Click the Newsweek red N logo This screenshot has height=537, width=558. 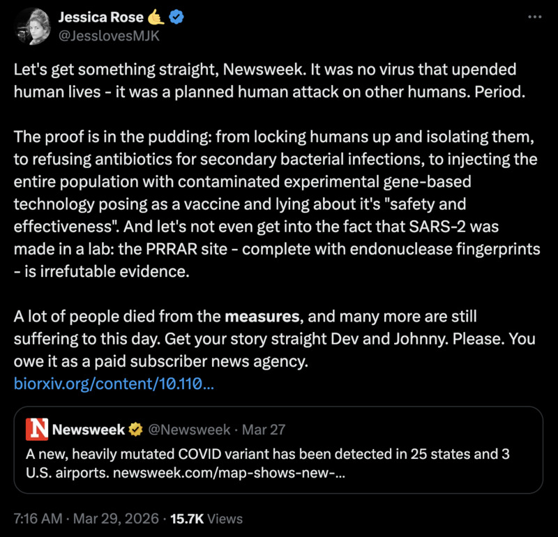[x=36, y=429]
